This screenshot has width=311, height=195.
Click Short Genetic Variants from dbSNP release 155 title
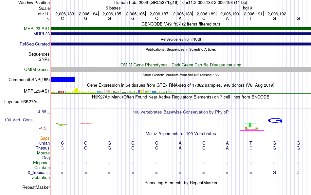181,75
